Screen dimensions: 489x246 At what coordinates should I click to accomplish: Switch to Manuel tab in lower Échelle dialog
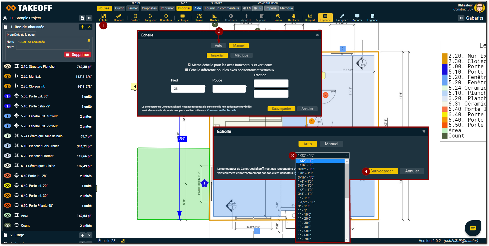(x=331, y=144)
